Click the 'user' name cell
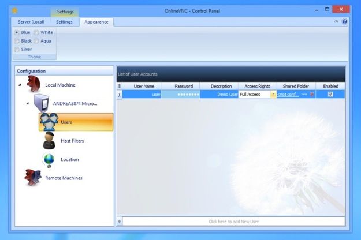 (x=142, y=95)
